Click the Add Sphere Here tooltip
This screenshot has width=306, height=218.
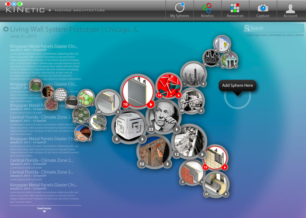pos(237,86)
